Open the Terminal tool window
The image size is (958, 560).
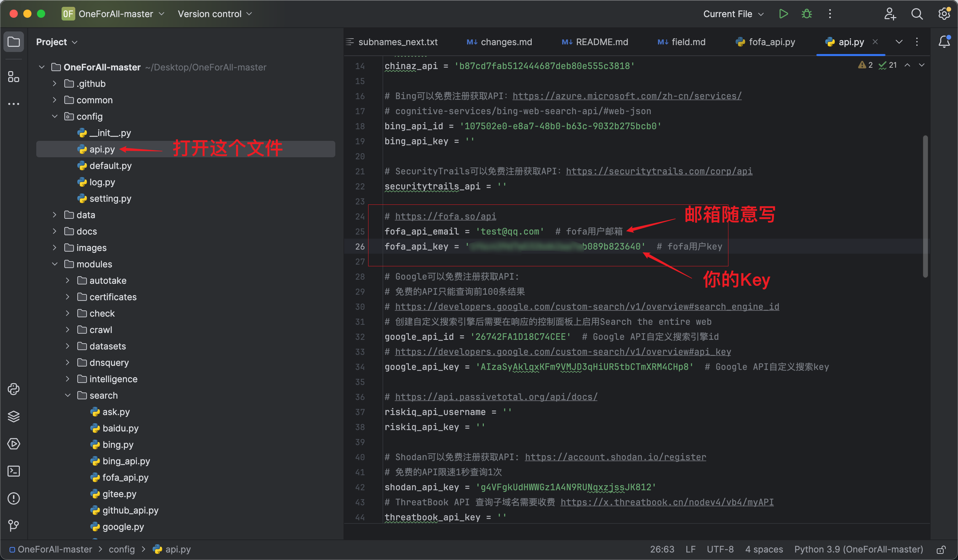click(14, 471)
